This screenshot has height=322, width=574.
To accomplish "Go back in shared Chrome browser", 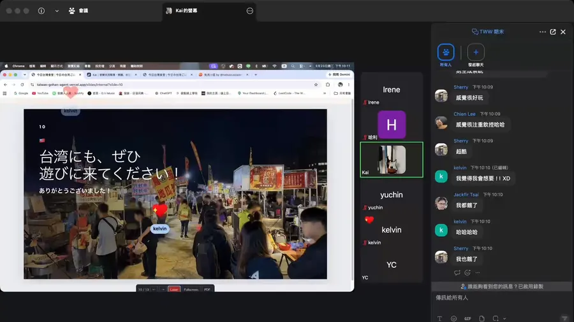I will [6, 85].
